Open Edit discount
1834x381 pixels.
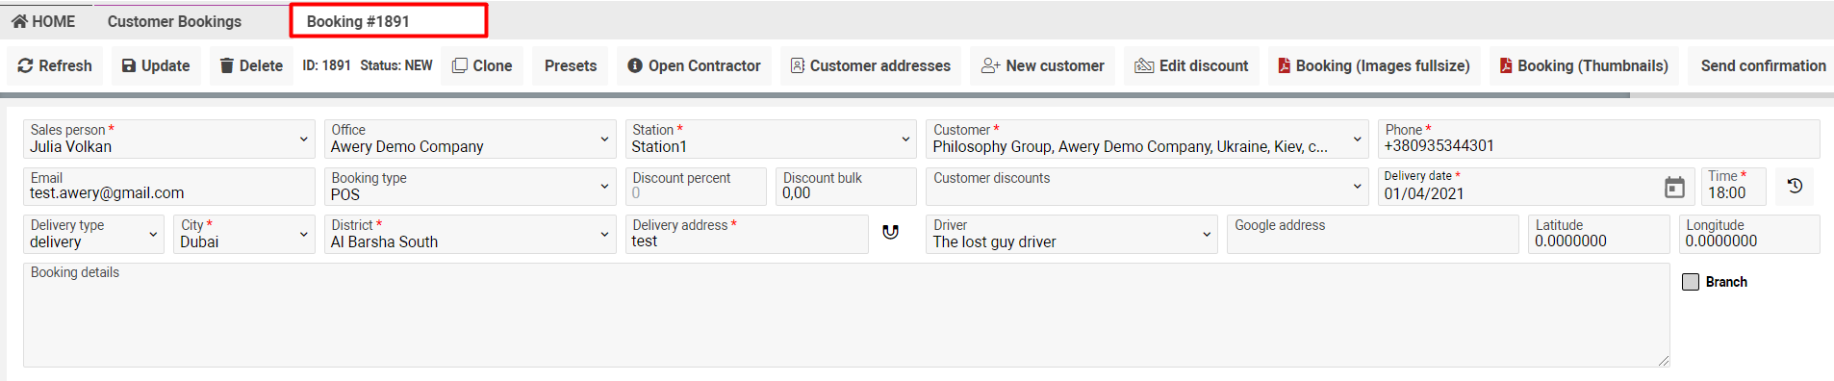[1191, 65]
